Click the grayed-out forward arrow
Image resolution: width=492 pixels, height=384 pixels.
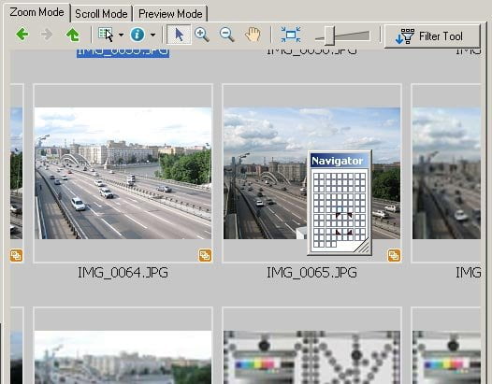[46, 35]
